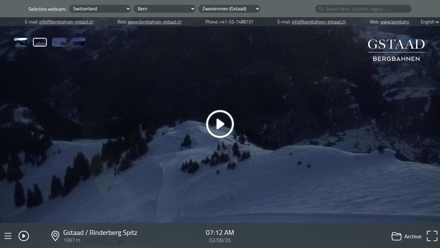
Task: Expand the Zweisimmen (Gstaad) location dropdown
Action: (229, 9)
